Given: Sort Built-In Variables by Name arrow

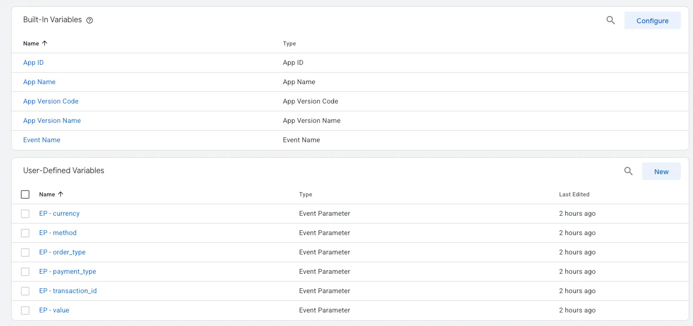Looking at the screenshot, I should 45,43.
